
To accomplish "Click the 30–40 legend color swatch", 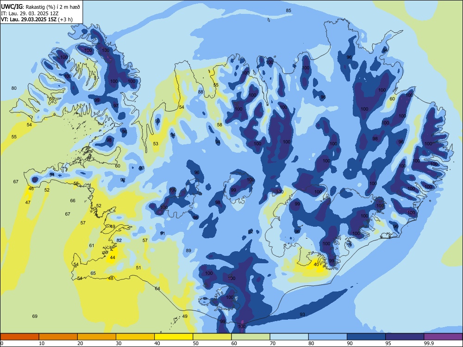I will [135, 337].
